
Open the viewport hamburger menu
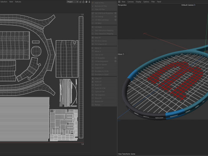[x=119, y=2]
